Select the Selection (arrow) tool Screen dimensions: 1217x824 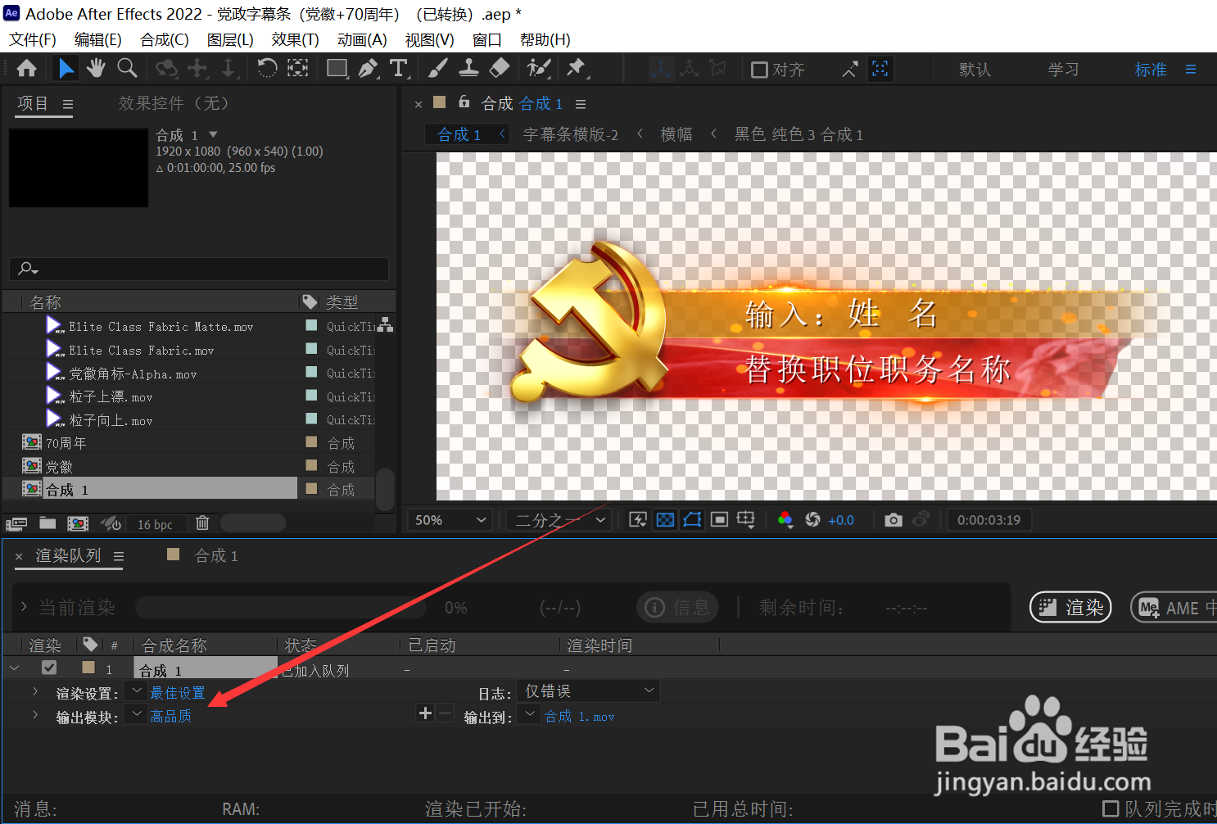click(66, 69)
